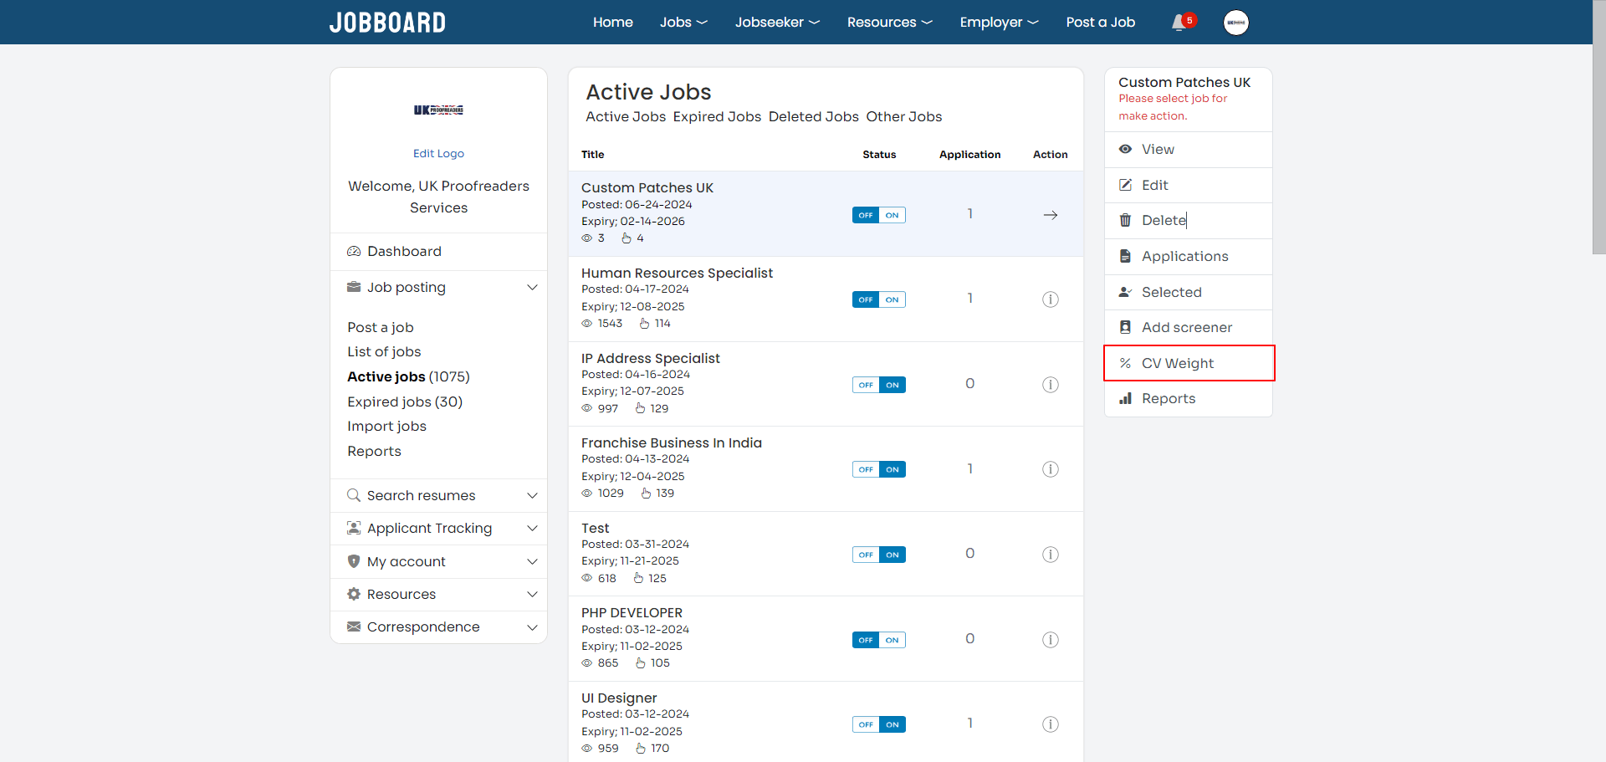Click the CV Weight percent icon
The height and width of the screenshot is (762, 1606).
coord(1126,363)
